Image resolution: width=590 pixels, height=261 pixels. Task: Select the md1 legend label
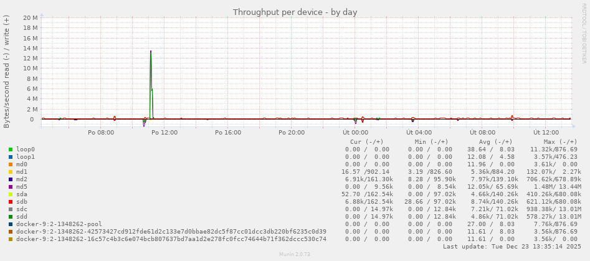[21, 172]
